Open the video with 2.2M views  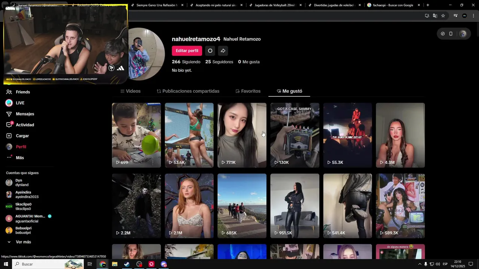tap(136, 206)
